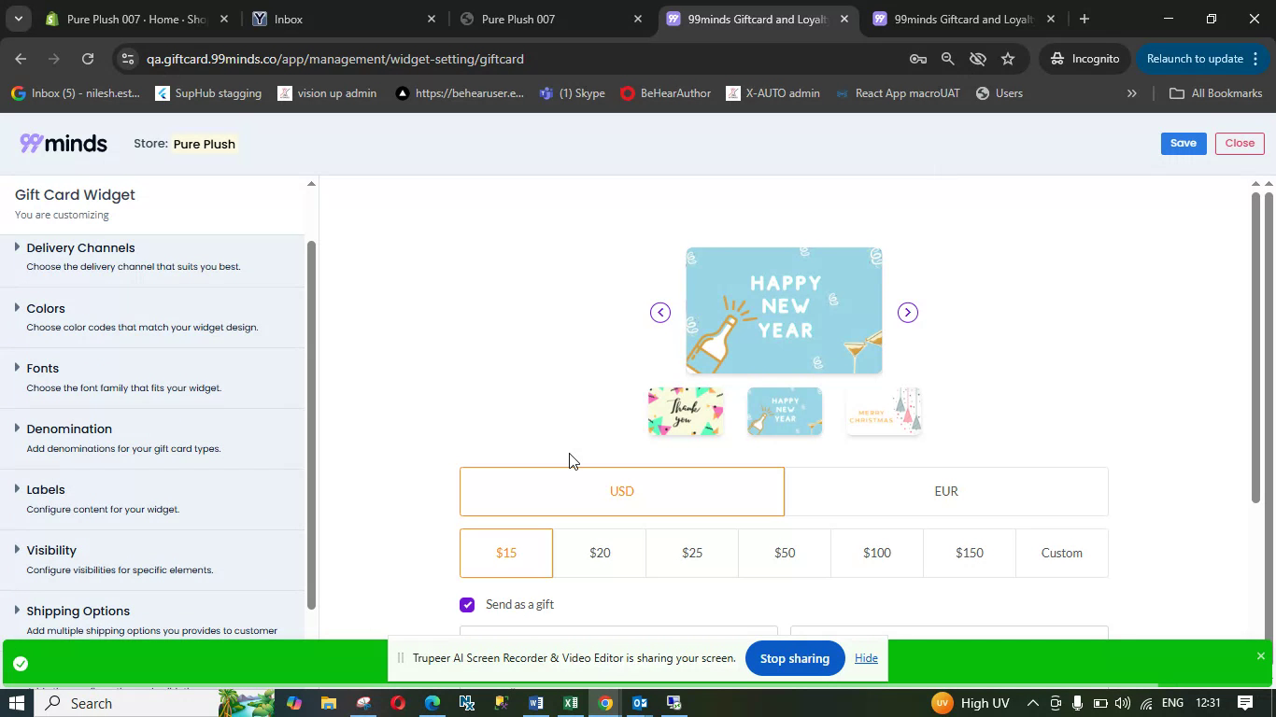Show hidden system tray icons
Screen dimensions: 1276x717
pyautogui.click(x=1032, y=703)
